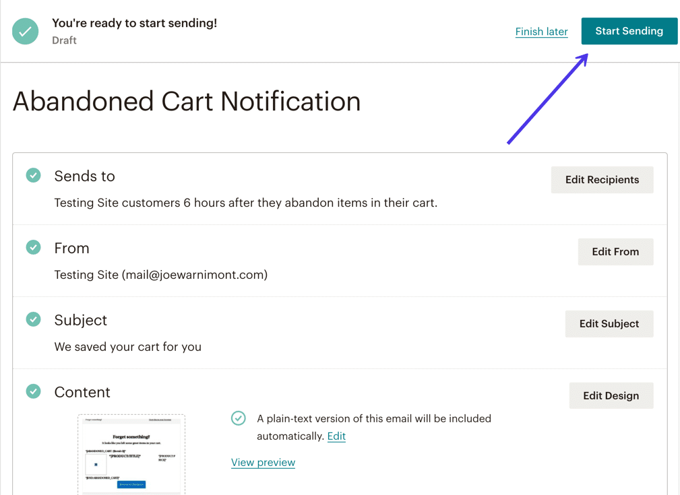Select the Abandoned Cart Notification title
The width and height of the screenshot is (680, 495).
[x=187, y=102]
